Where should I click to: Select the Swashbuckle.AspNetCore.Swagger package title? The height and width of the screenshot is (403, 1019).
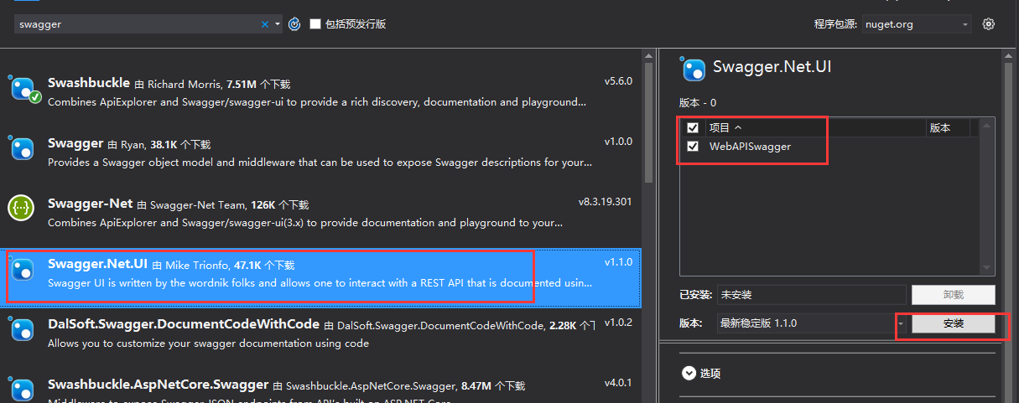[159, 385]
